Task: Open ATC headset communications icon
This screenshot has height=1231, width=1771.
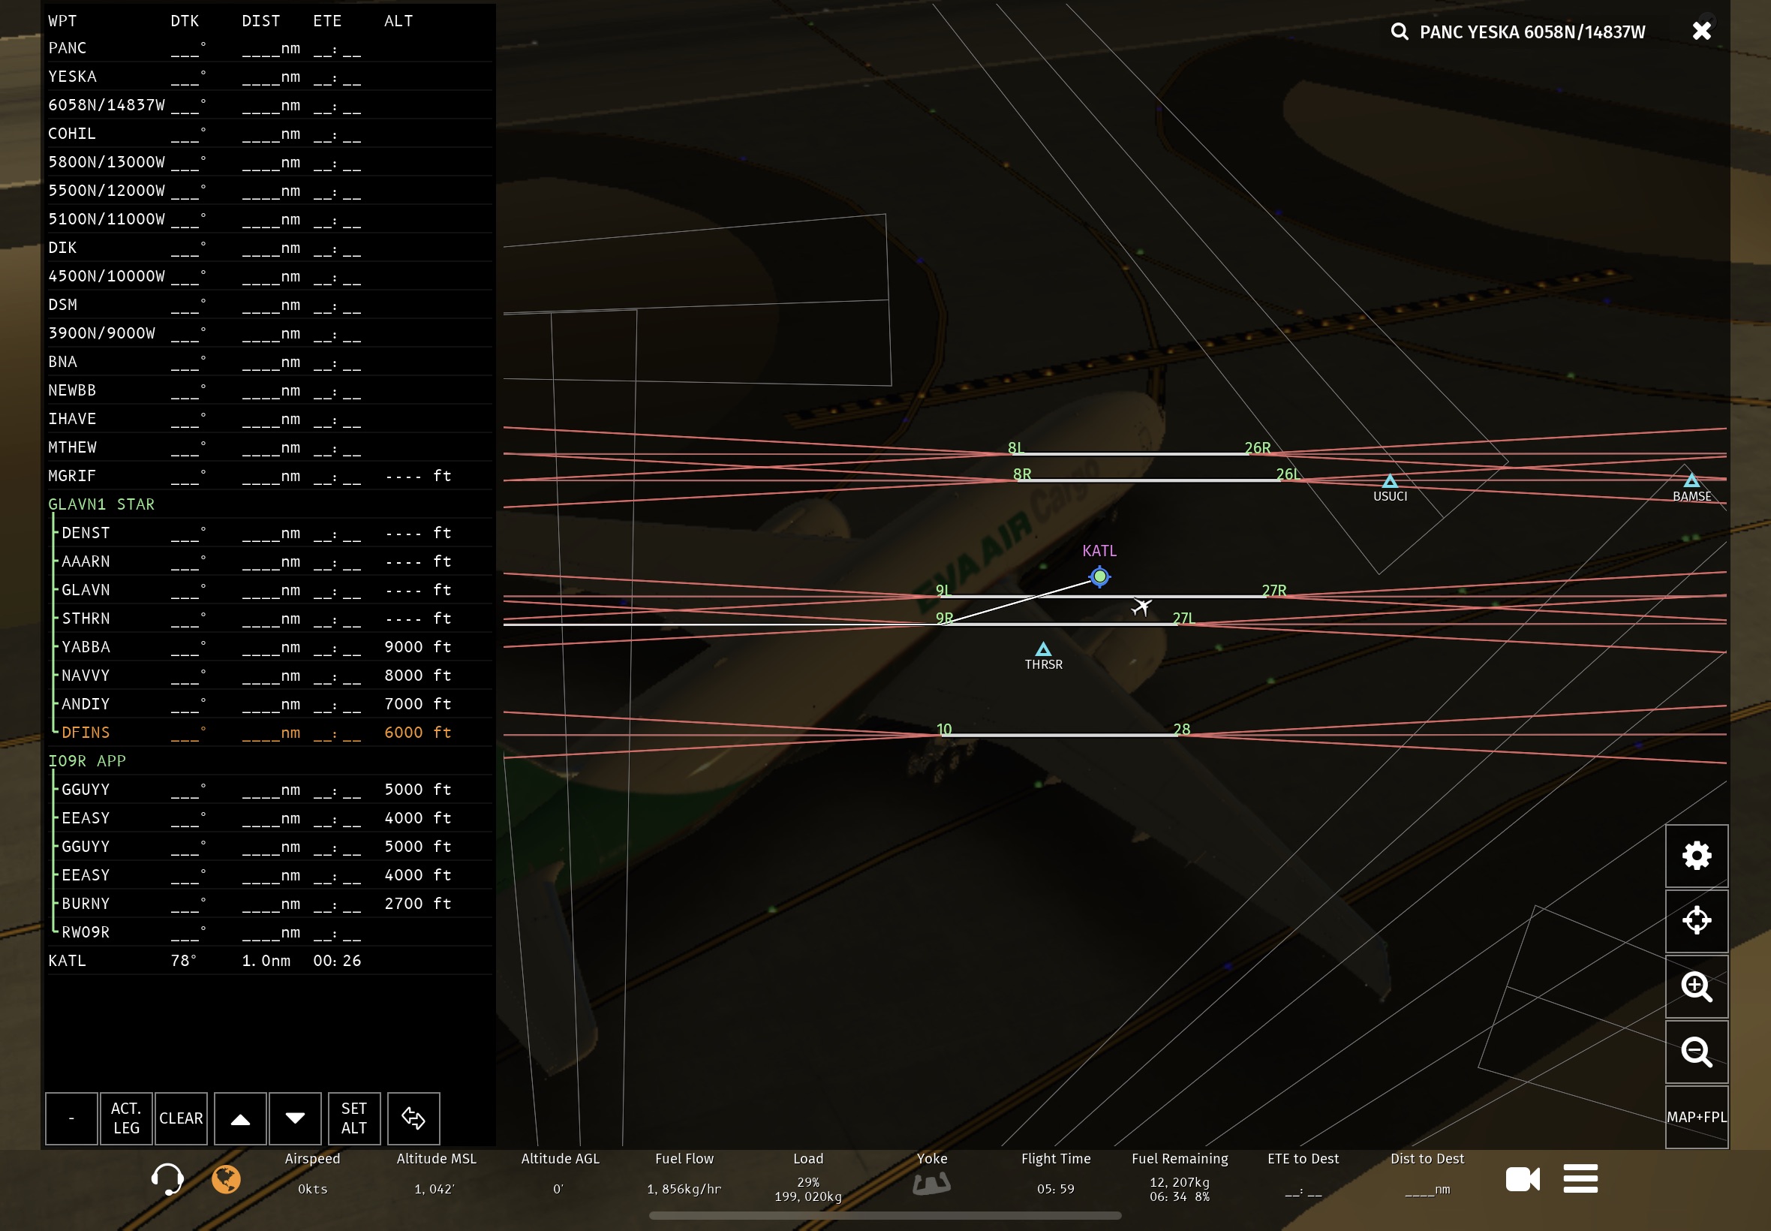Action: pos(167,1178)
